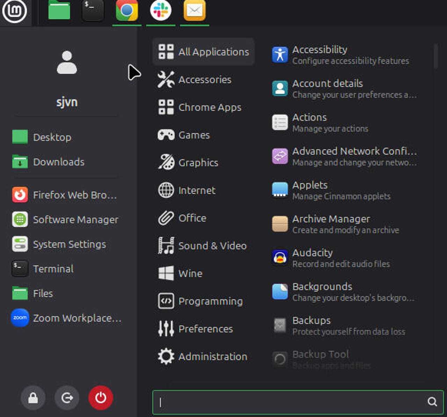Open the mail app icon in panel
Image resolution: width=447 pixels, height=417 pixels.
point(195,10)
